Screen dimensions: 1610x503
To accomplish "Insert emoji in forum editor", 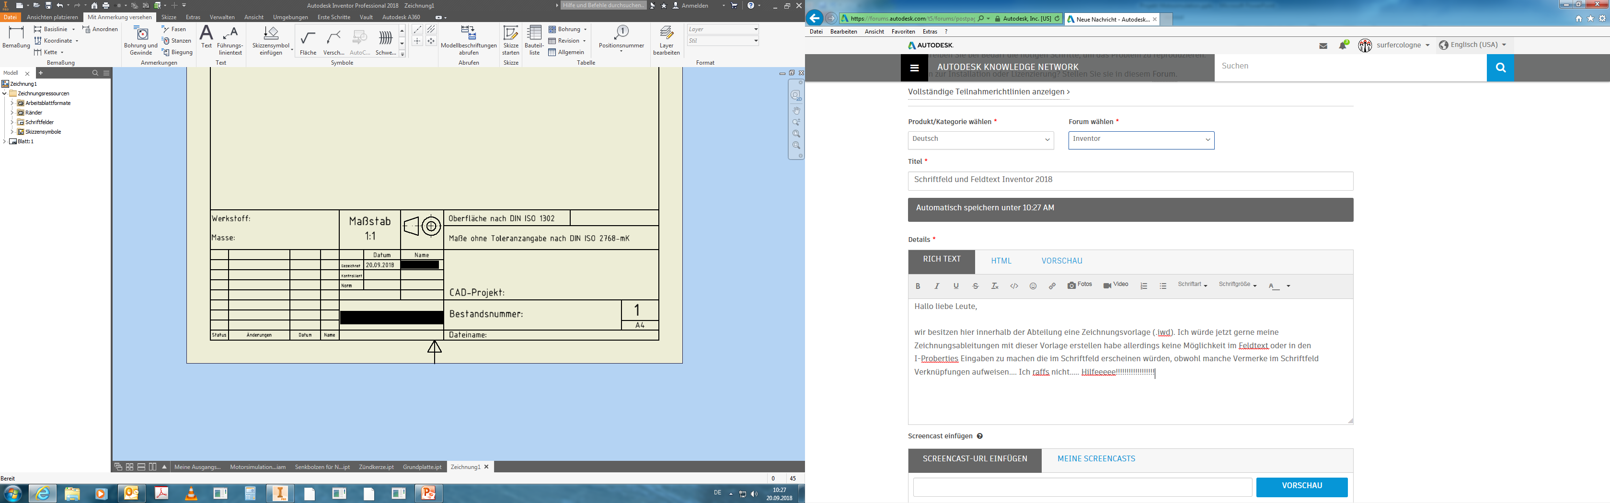I will pyautogui.click(x=1033, y=286).
